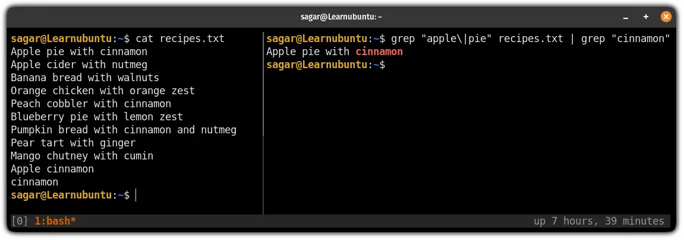Viewport: 684px width, 240px height.
Task: Click the uptime status text
Action: tap(599, 221)
